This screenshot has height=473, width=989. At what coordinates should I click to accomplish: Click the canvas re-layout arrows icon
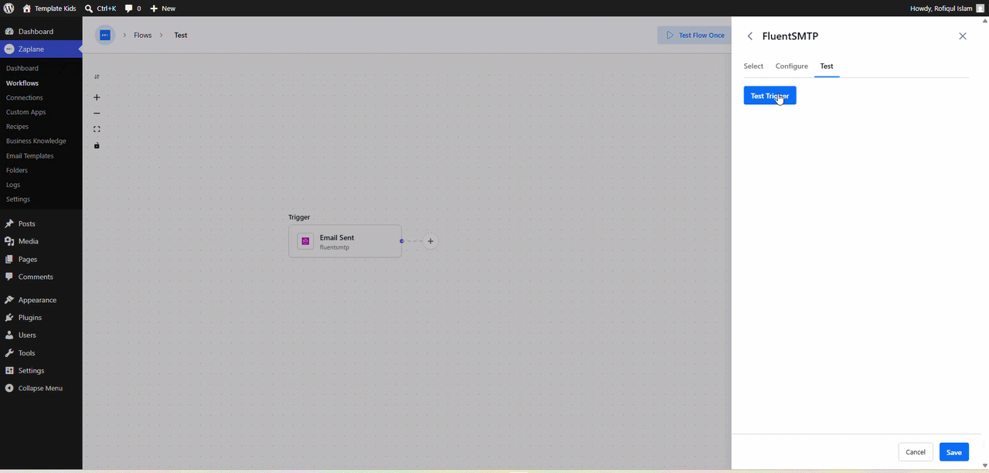97,77
